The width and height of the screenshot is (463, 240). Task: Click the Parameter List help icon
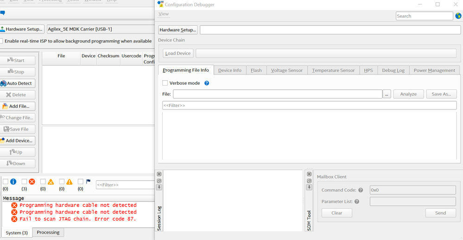(x=357, y=202)
